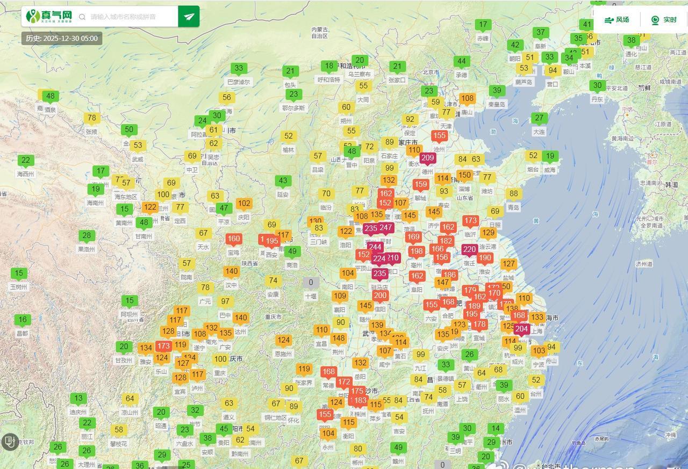Select the gray 0 marker above 十堰
The width and height of the screenshot is (688, 469).
pos(311,283)
